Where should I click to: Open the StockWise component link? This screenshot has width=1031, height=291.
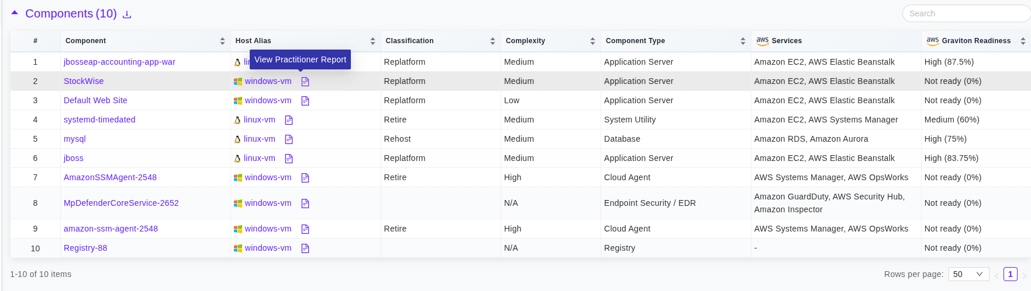pos(84,81)
